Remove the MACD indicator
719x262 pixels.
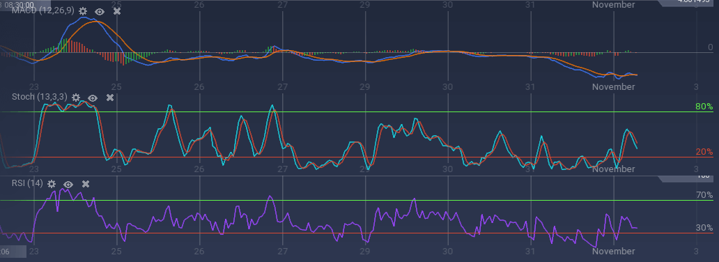click(x=117, y=11)
